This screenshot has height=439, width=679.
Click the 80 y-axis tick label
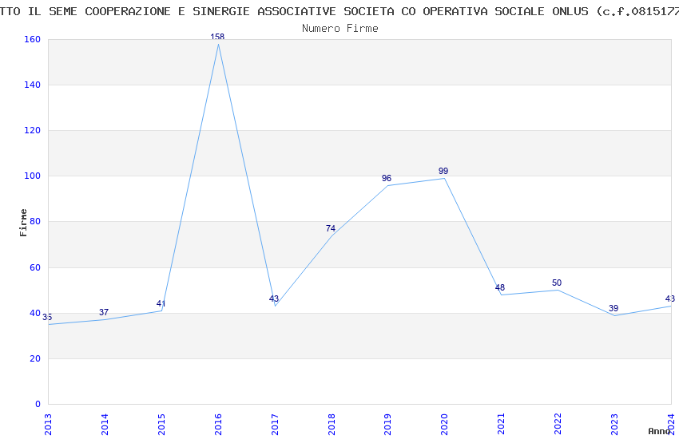pyautogui.click(x=34, y=221)
